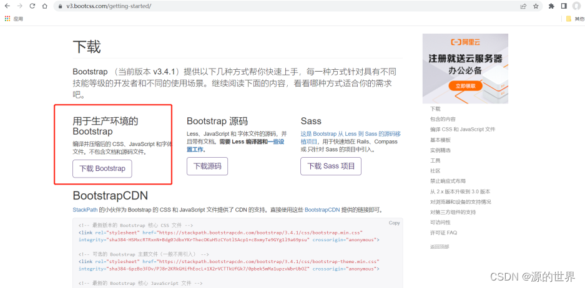This screenshot has width=585, height=288.
Task: Copy the CDN code snippet
Action: pyautogui.click(x=394, y=223)
